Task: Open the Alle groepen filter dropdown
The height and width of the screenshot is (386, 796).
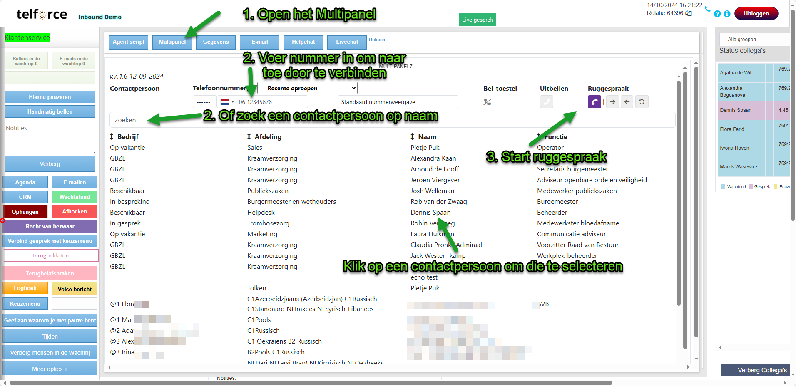Action: tap(754, 40)
